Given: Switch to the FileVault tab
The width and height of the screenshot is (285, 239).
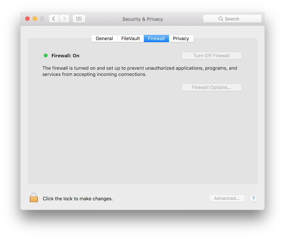Looking at the screenshot, I should pos(131,39).
